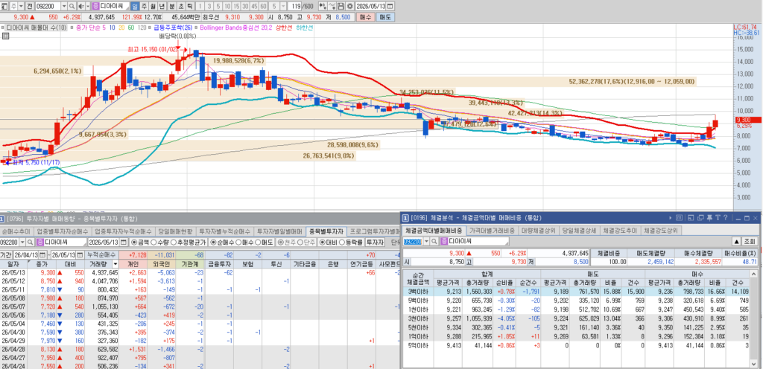Select the 대비 radio button
Viewport: 763px width, 369px height.
pyautogui.click(x=322, y=242)
